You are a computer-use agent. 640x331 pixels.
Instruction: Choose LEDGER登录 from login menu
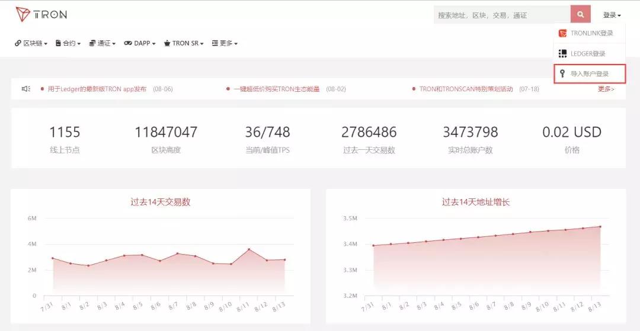coord(590,53)
